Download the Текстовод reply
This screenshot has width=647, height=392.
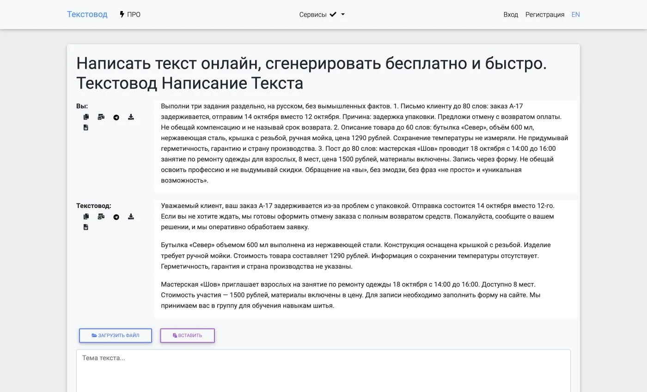coord(131,217)
